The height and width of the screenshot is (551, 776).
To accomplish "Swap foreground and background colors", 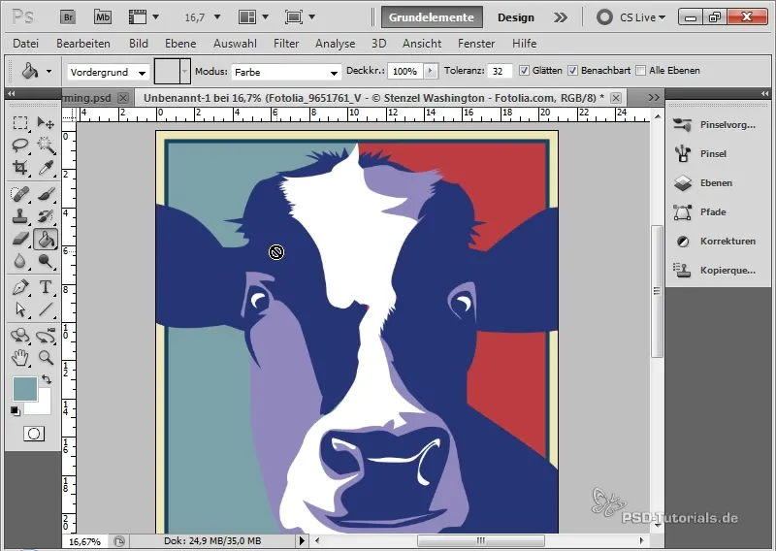I will pos(47,379).
